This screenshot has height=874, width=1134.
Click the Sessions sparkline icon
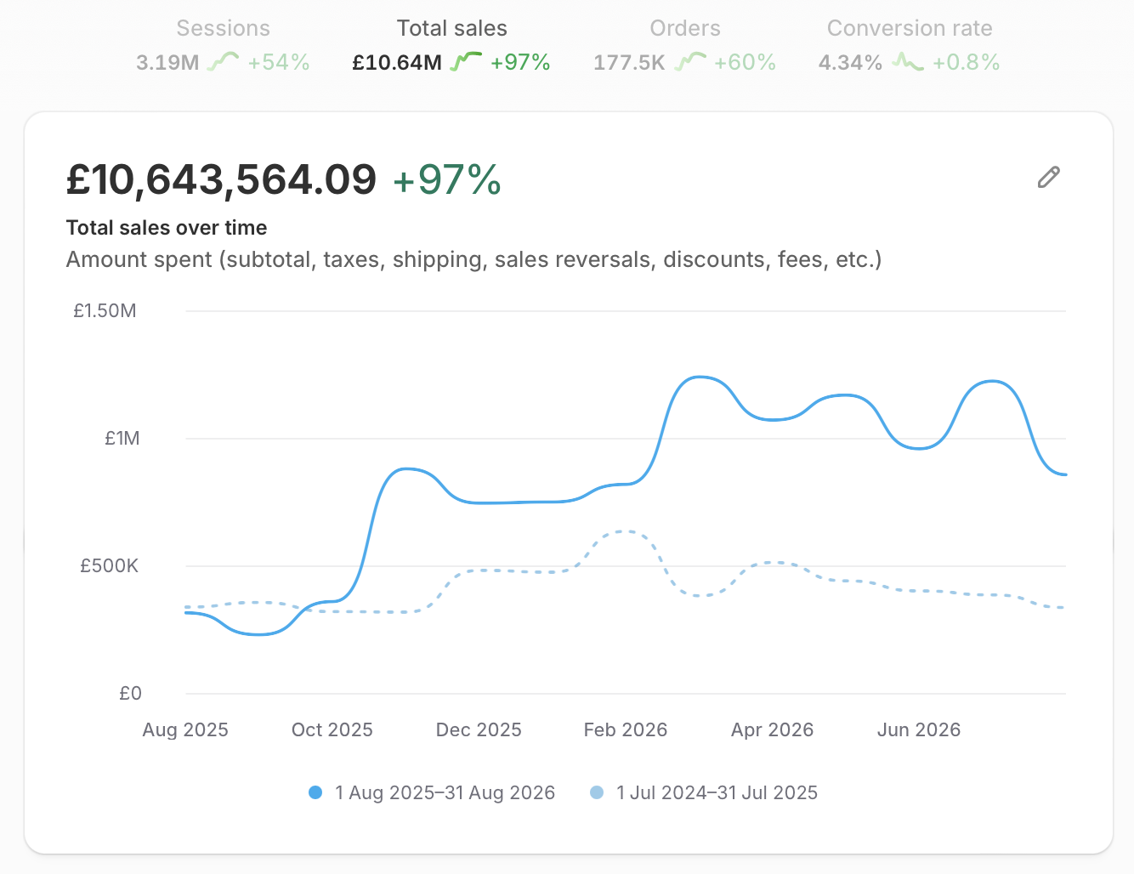(x=224, y=61)
